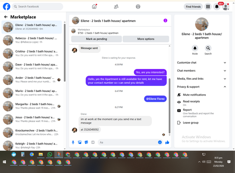Click the large listing photo in details panel

click(x=202, y=24)
